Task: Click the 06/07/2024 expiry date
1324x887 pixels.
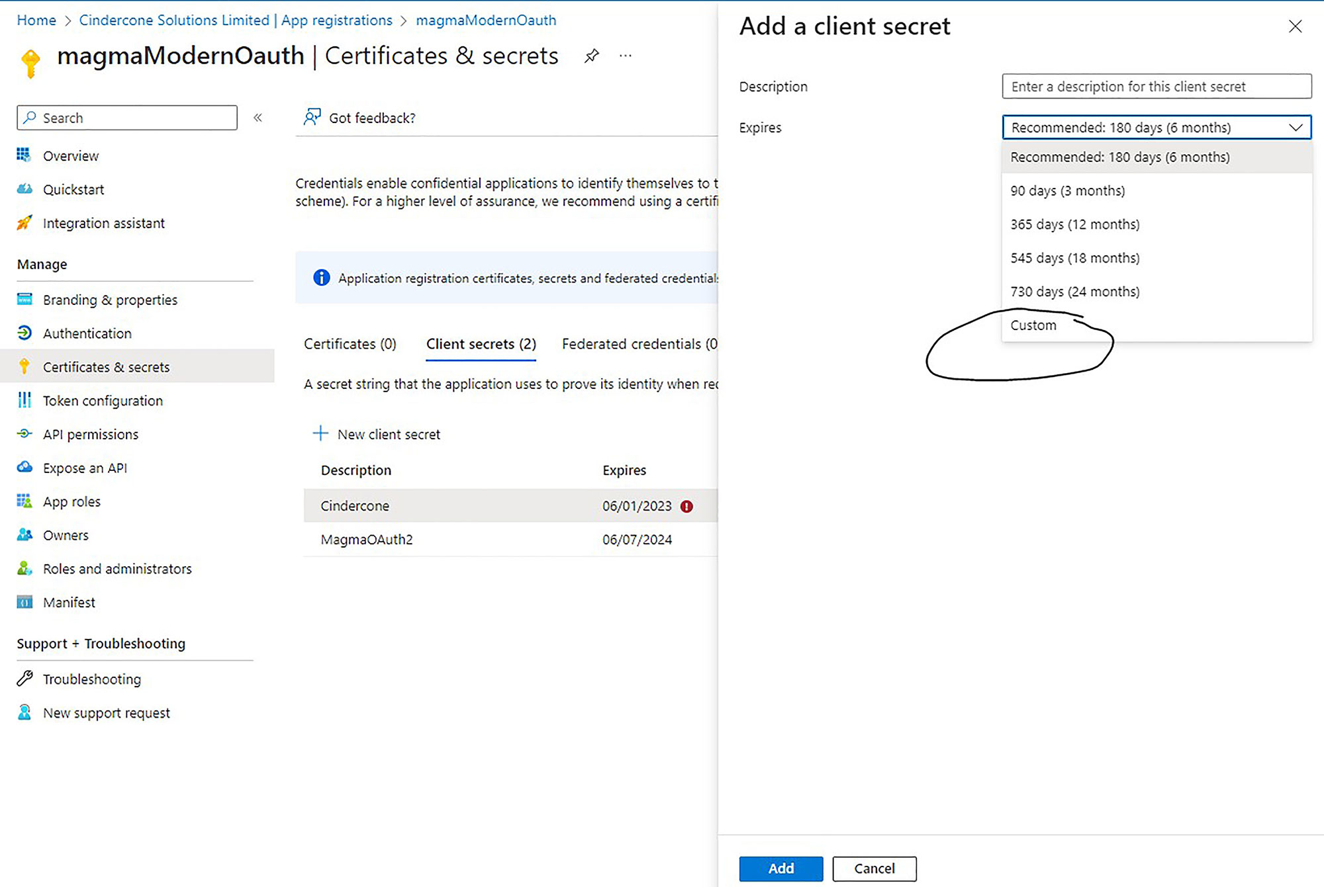Action: [637, 540]
